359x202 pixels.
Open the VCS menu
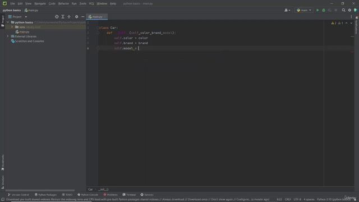point(91,4)
